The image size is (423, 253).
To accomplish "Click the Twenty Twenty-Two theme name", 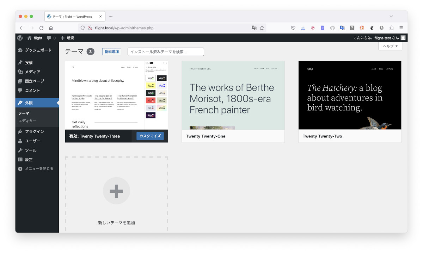I will 323,136.
